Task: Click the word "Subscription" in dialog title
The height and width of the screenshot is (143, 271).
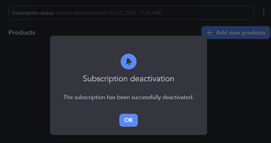Action: 105,79
